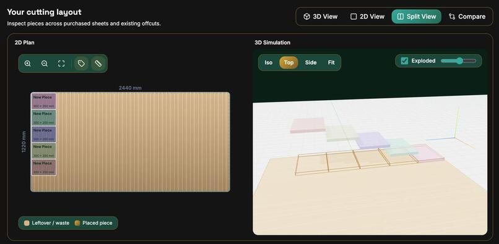The width and height of the screenshot is (499, 244).
Task: Open the Compare view
Action: tap(467, 17)
